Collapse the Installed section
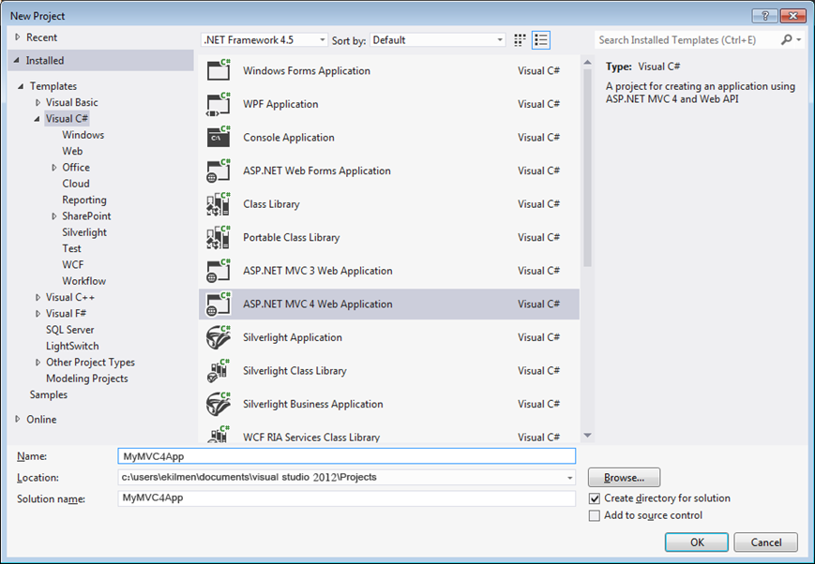 tap(17, 60)
